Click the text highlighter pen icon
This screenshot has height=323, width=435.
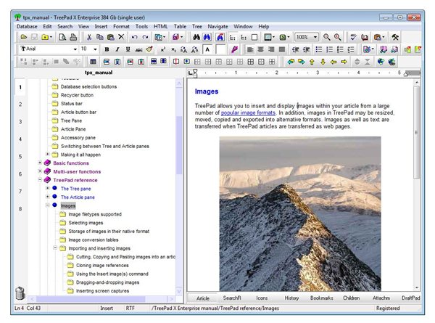click(x=234, y=49)
